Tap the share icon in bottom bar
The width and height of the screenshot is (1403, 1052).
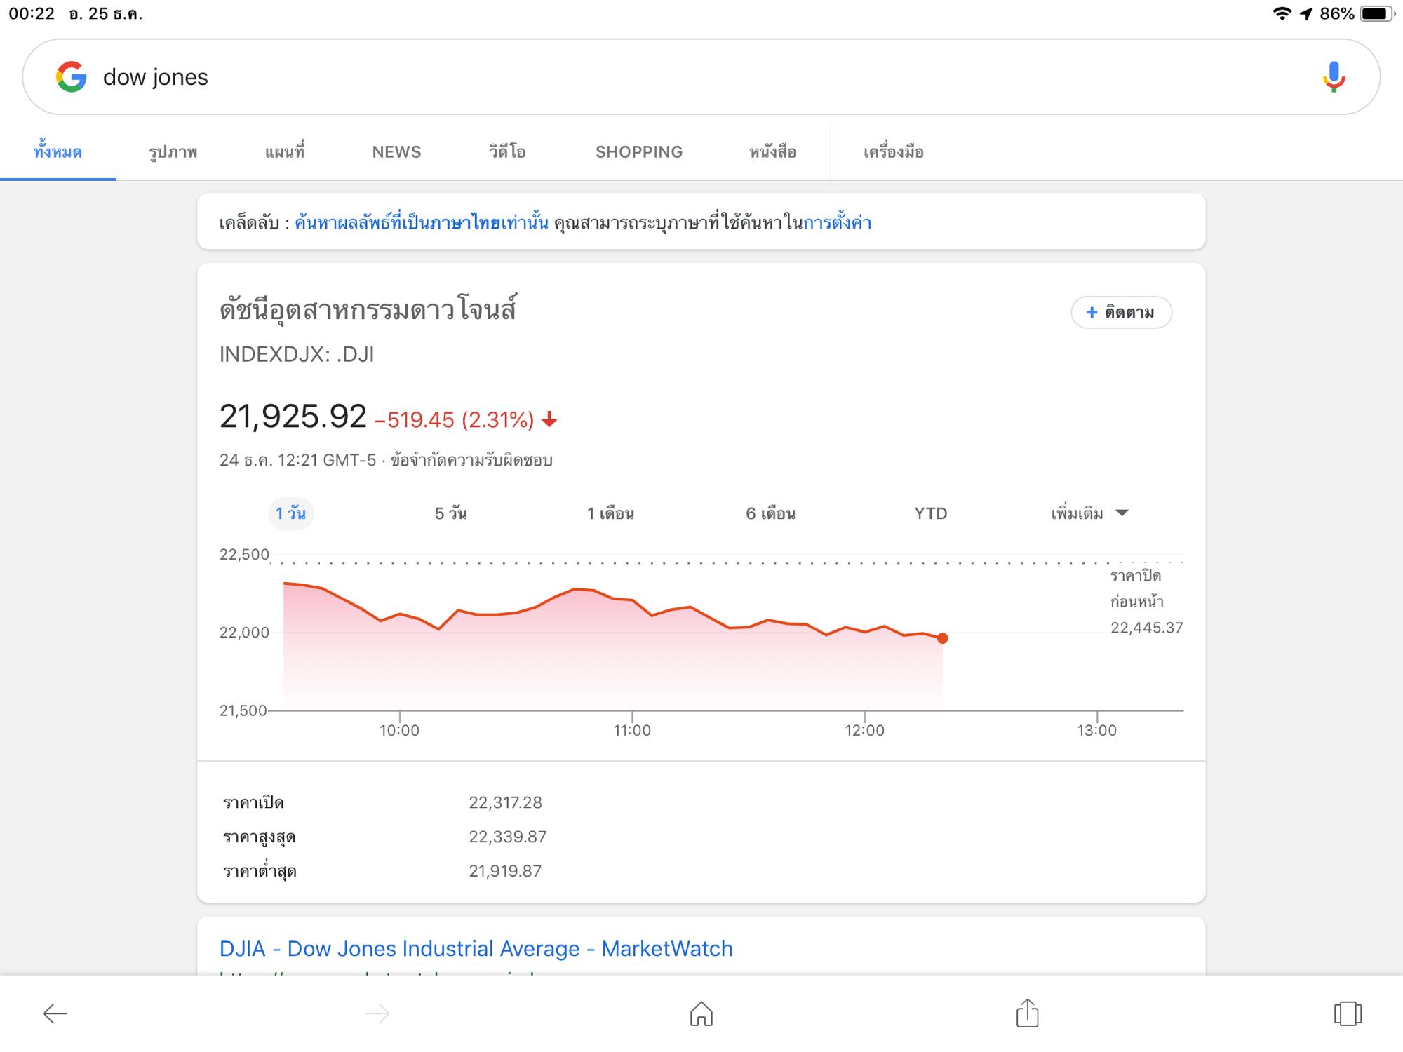click(1027, 1013)
